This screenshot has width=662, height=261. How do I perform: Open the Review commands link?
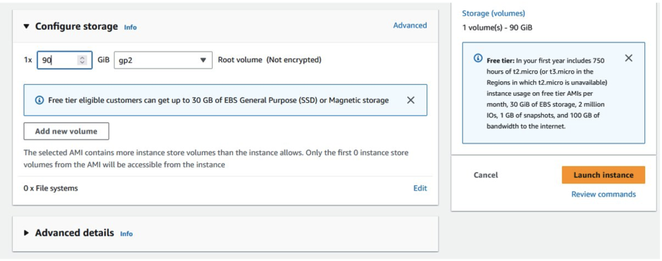603,194
